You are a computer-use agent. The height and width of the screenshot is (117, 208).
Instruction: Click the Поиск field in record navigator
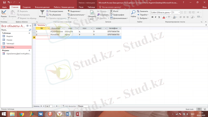coord(83,106)
